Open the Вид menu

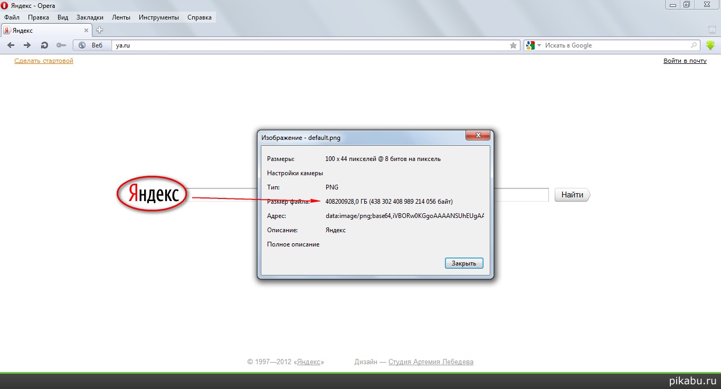pos(63,17)
